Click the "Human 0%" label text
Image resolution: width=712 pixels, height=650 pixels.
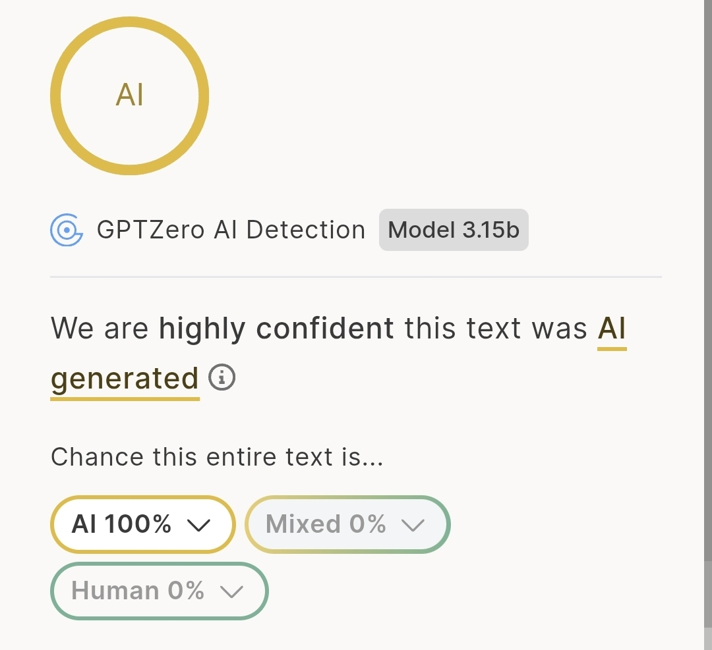pyautogui.click(x=138, y=591)
